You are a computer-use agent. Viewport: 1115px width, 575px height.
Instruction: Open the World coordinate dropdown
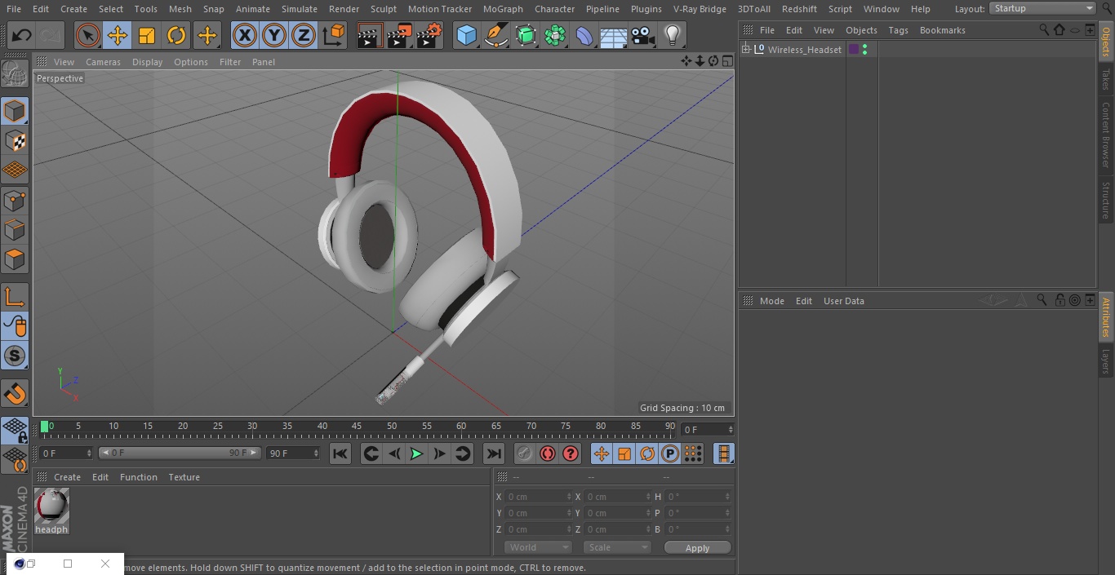538,547
